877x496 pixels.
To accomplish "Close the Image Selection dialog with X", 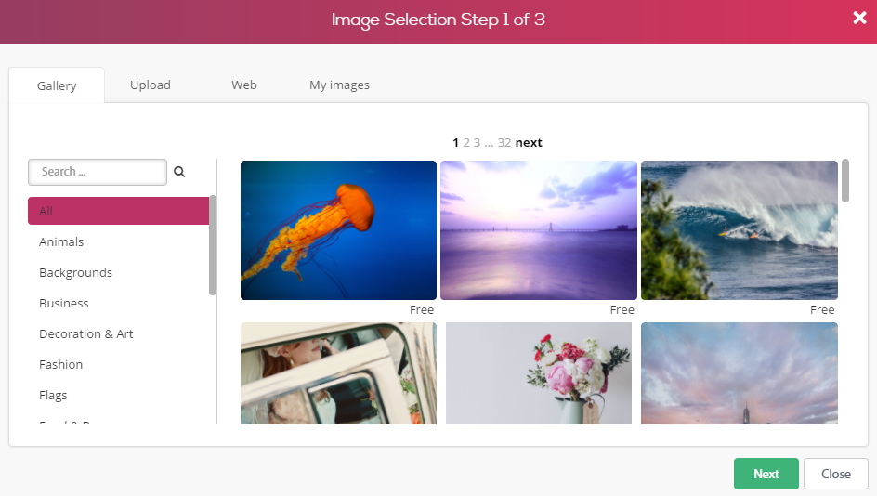I will coord(859,19).
